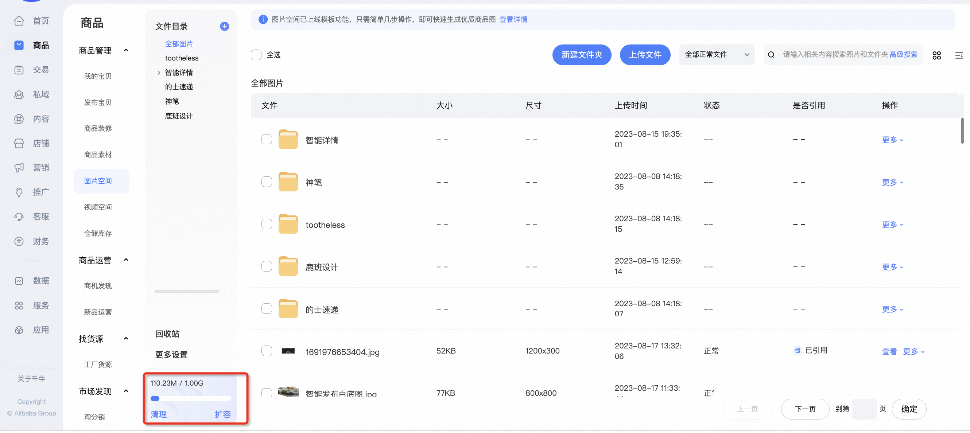Switch to list view icon
The height and width of the screenshot is (433, 970).
point(959,55)
